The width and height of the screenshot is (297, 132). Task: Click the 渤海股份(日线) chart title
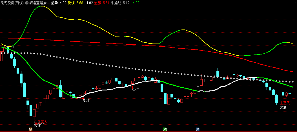click(x=12, y=3)
